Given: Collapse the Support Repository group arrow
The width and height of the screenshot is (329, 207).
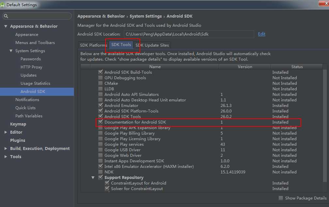Looking at the screenshot, I should tap(93, 177).
